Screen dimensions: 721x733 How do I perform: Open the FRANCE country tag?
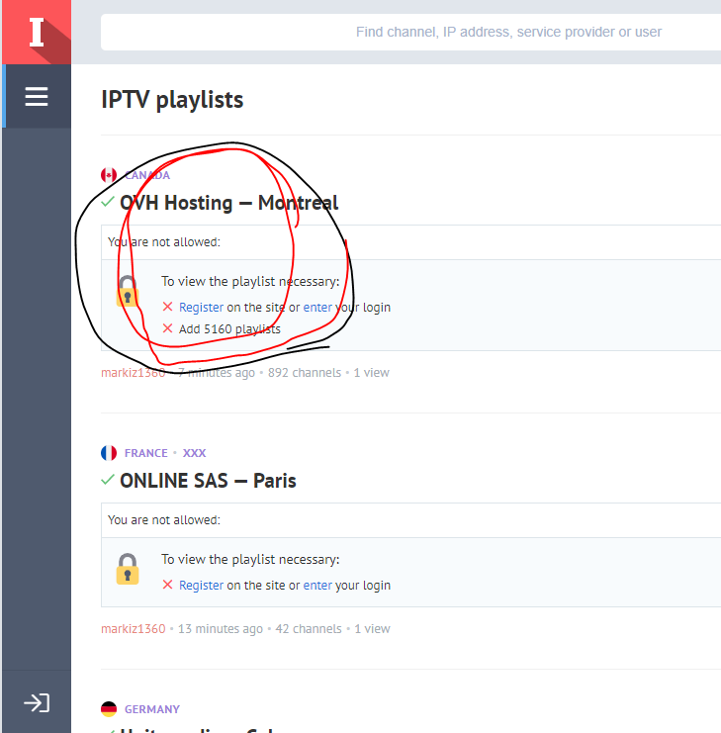[145, 453]
